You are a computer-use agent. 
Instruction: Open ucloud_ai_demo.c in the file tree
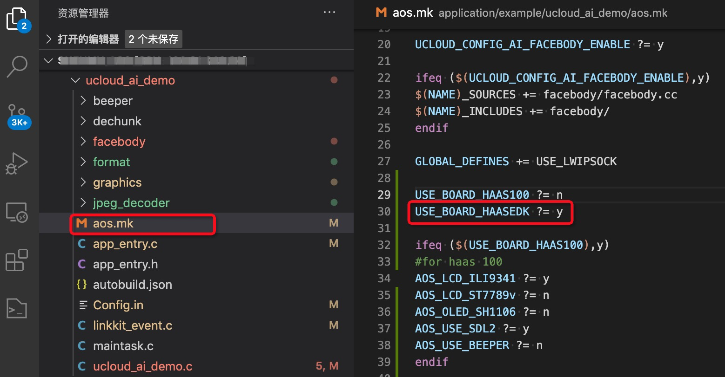click(x=196, y=366)
